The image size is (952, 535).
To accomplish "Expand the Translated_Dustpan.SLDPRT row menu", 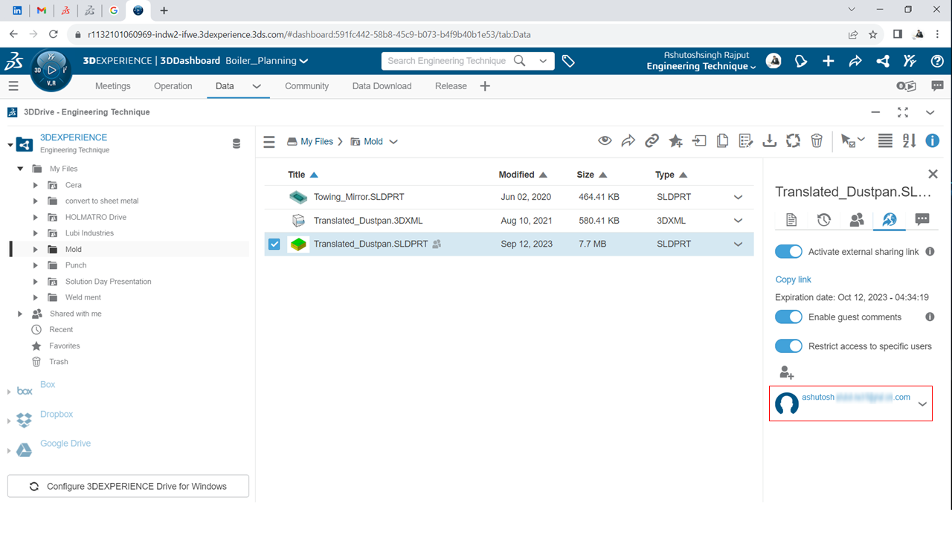I will [739, 244].
